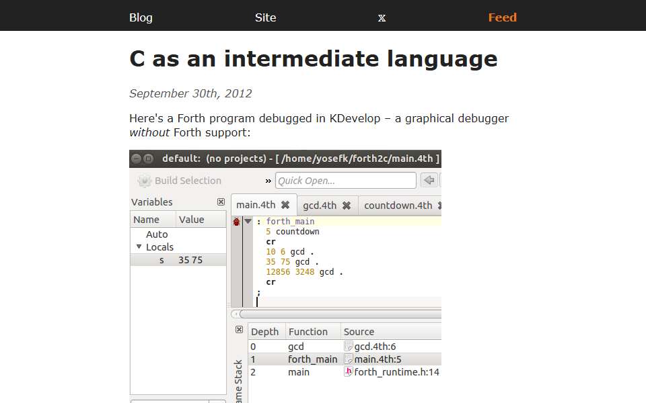Select the Auto tree item

coord(157,234)
